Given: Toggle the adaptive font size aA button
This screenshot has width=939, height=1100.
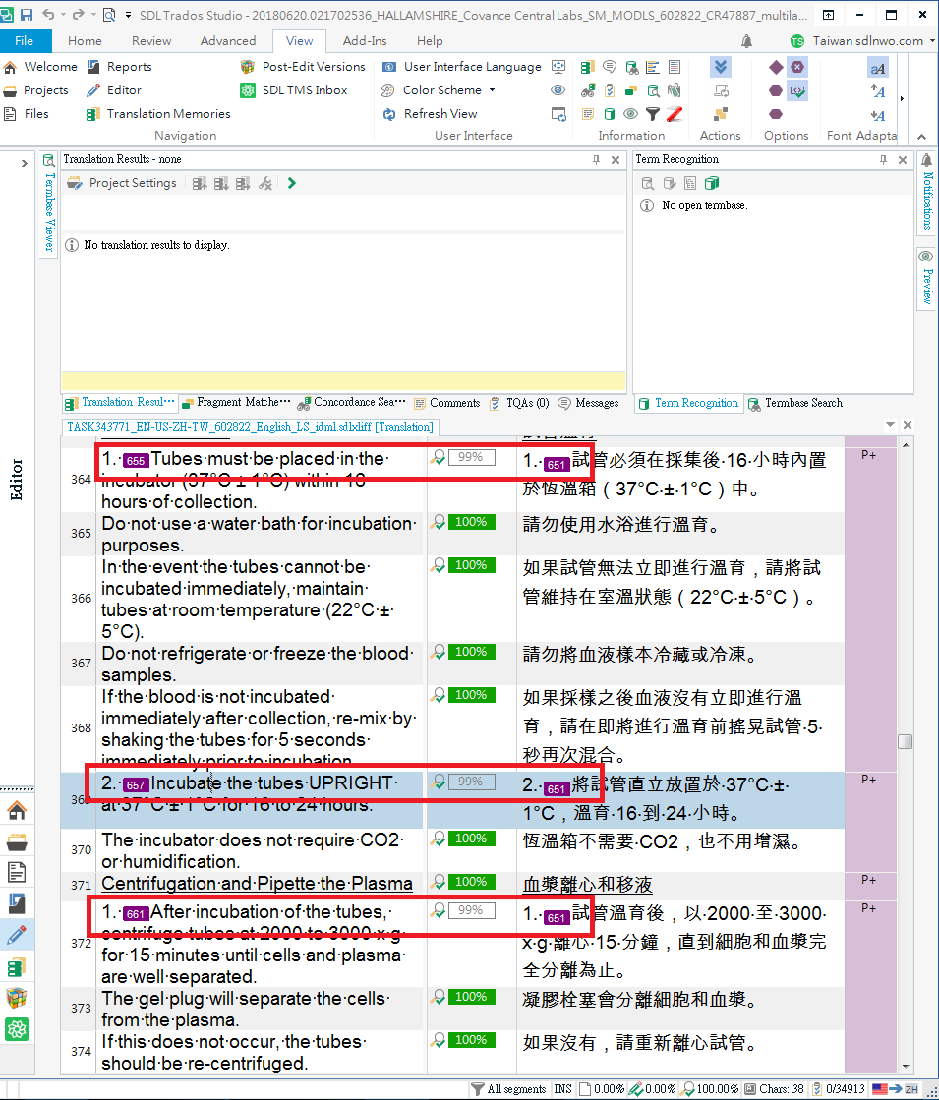Looking at the screenshot, I should point(877,68).
